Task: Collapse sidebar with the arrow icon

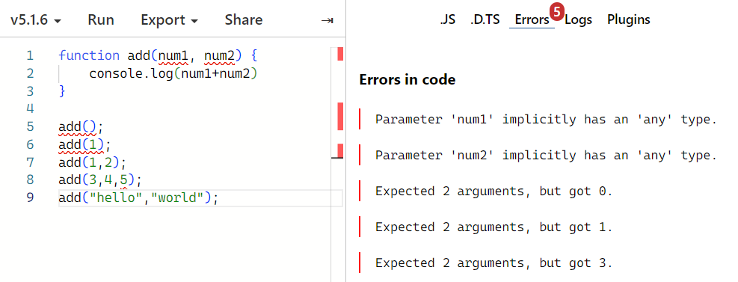Action: pos(327,20)
